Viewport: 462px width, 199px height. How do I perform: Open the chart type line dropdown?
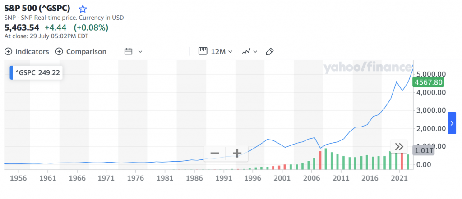coord(249,51)
